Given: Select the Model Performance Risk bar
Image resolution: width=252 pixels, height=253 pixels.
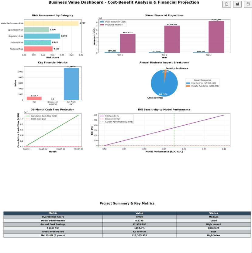Looking at the screenshot, I should 50,22.
